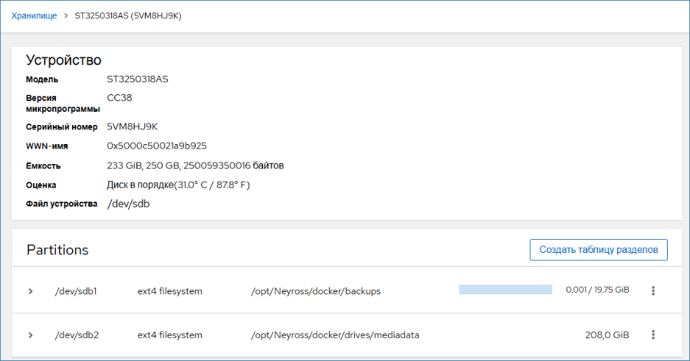Screen dimensions: 690x361
Task: Click the breadcrumb separator arrow
Action: (x=66, y=16)
